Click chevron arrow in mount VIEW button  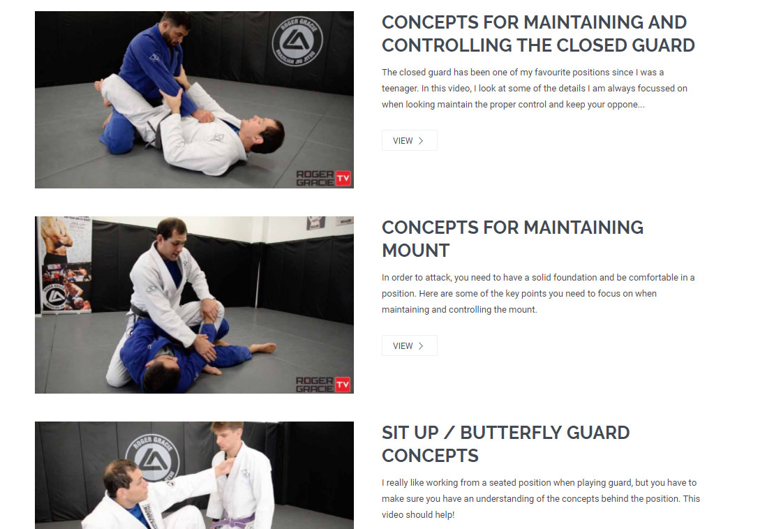(421, 346)
